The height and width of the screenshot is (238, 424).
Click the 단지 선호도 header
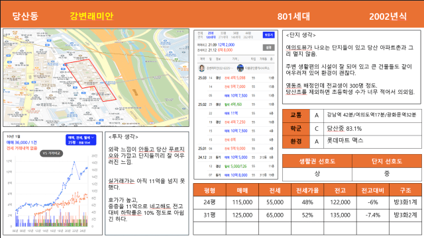point(387,161)
